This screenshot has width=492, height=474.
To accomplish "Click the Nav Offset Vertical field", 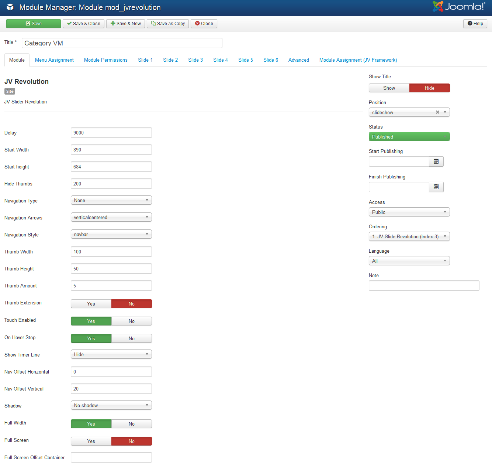I will pos(111,389).
